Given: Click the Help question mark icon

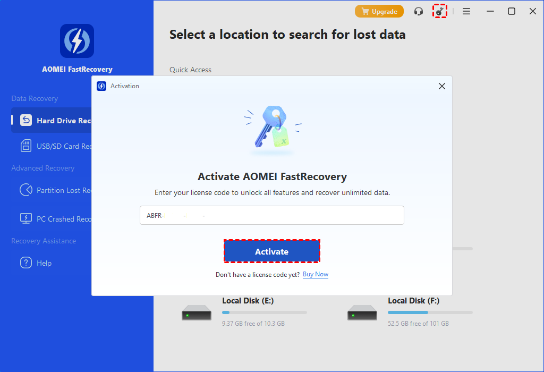Looking at the screenshot, I should coord(26,263).
